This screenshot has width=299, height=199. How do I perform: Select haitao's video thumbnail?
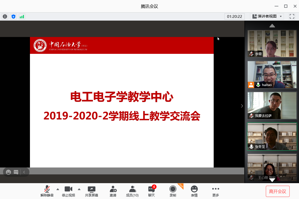[272, 74]
